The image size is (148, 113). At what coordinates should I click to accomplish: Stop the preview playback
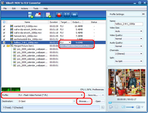click(116, 107)
